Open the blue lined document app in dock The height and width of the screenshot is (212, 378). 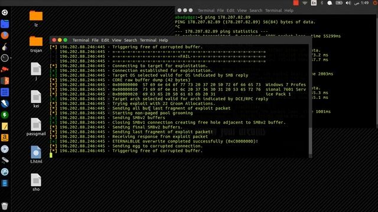[5, 92]
